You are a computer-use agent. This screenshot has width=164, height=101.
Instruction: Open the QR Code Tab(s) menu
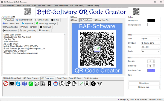pyautogui.click(x=77, y=5)
